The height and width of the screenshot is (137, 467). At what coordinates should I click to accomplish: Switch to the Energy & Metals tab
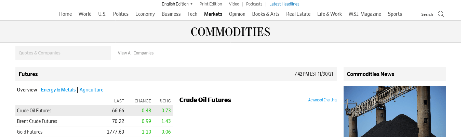point(58,90)
